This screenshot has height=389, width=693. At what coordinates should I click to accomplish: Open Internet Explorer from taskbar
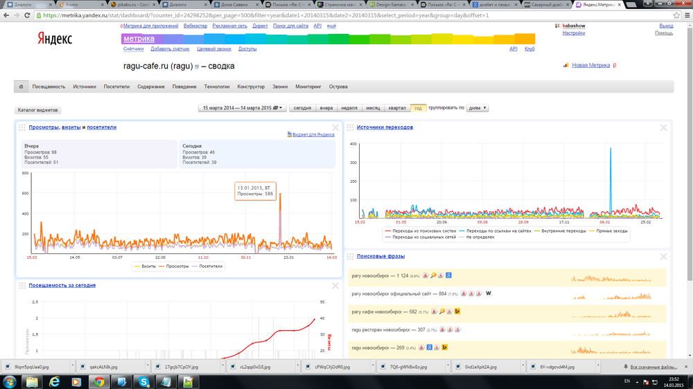[54, 382]
